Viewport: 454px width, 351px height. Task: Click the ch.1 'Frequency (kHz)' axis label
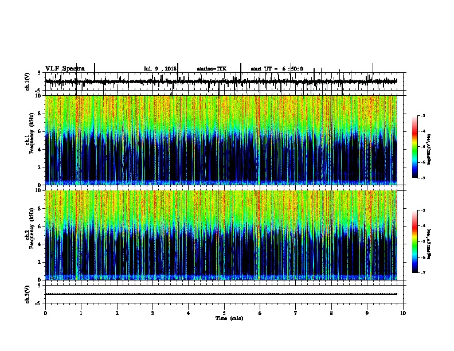pyautogui.click(x=32, y=133)
